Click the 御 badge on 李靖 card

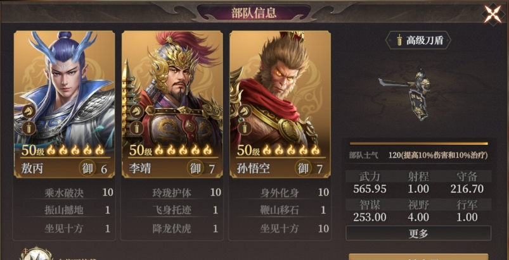(195, 168)
